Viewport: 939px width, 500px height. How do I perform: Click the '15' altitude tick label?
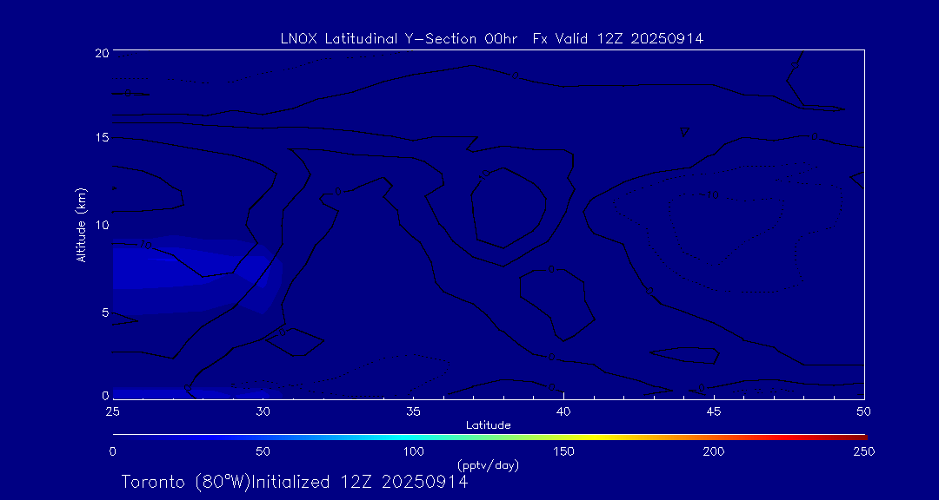click(101, 138)
